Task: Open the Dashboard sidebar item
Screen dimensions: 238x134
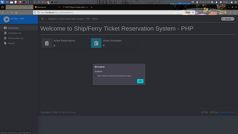Action: (19, 28)
